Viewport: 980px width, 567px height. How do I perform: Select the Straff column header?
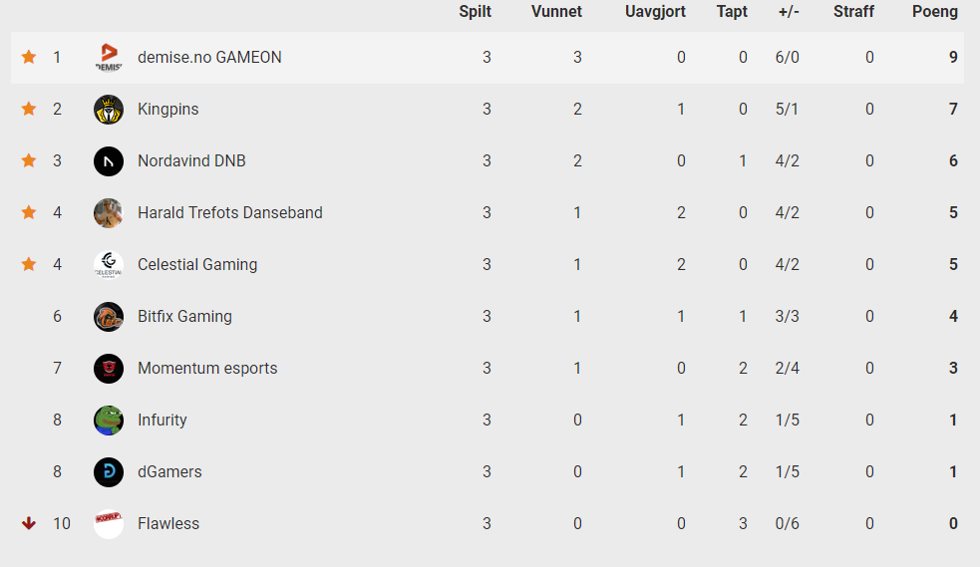pyautogui.click(x=853, y=11)
